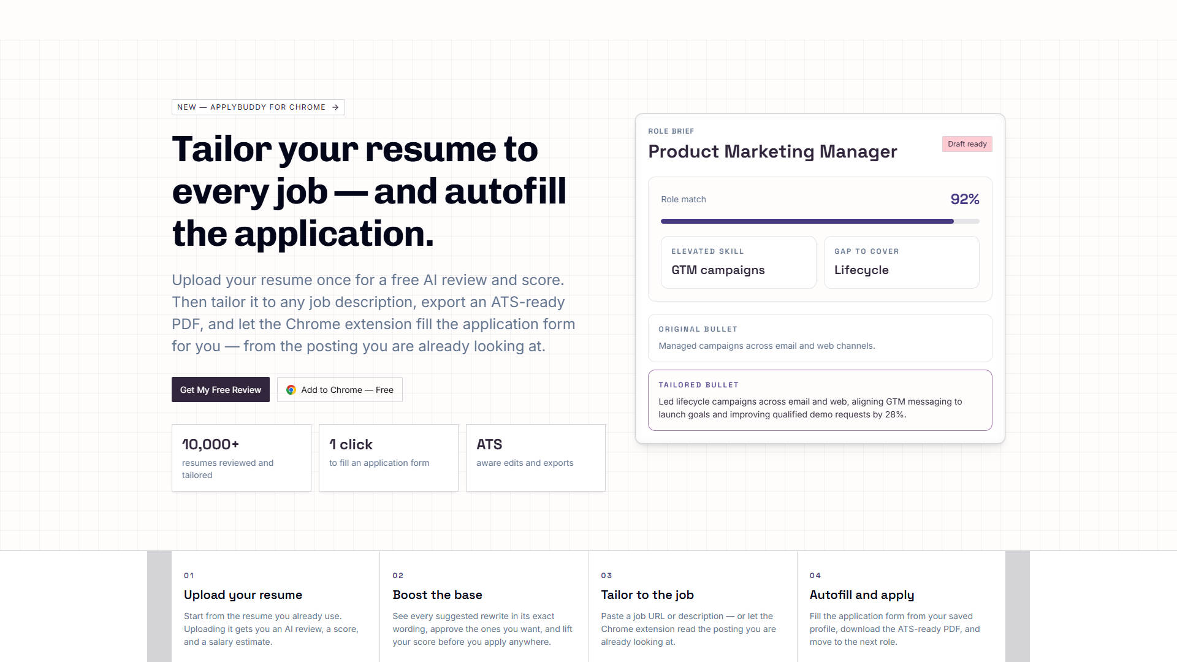Click Product Marketing Manager heading
Image resolution: width=1177 pixels, height=662 pixels.
772,151
